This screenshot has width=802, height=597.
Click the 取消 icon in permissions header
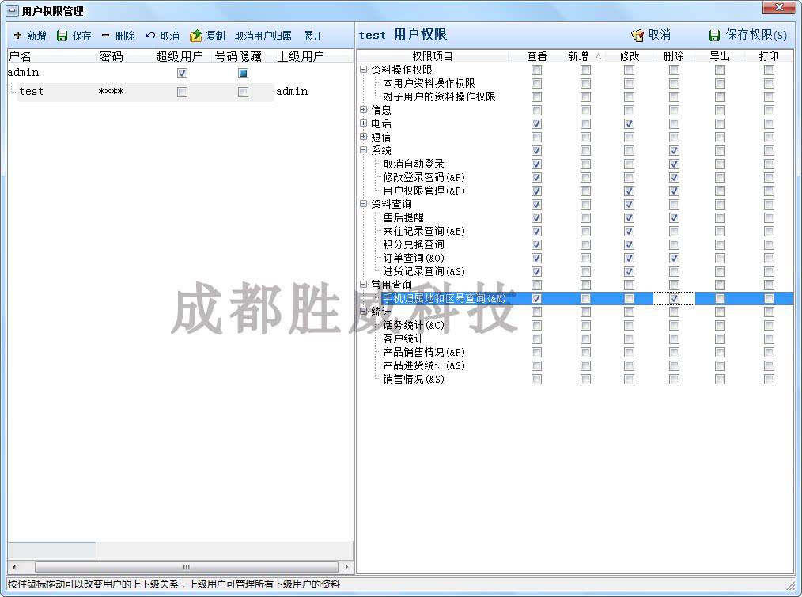click(x=637, y=35)
